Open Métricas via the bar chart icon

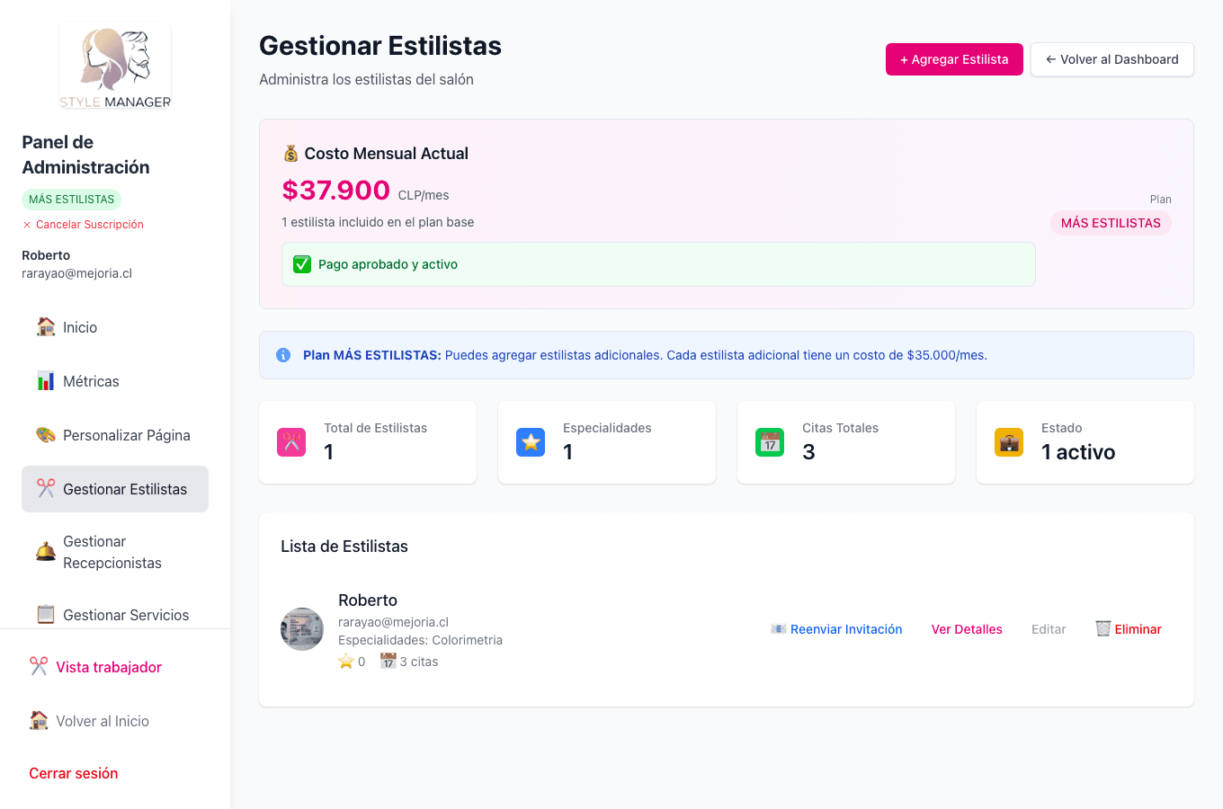[45, 381]
